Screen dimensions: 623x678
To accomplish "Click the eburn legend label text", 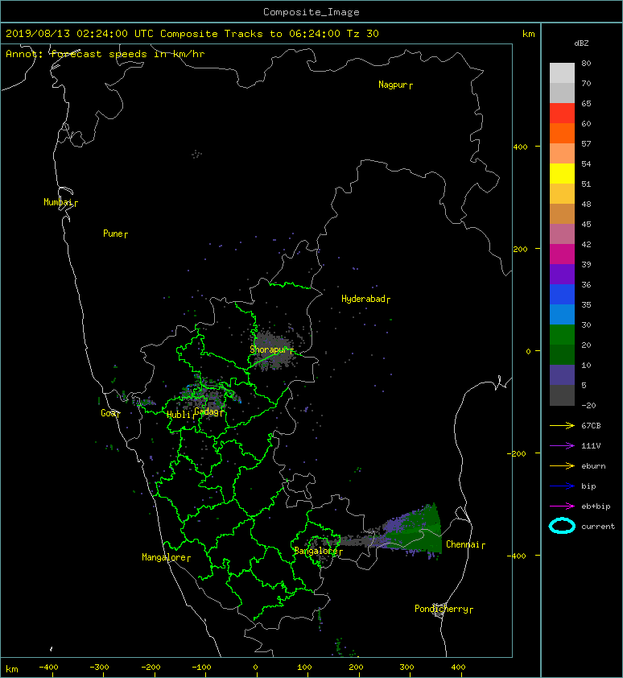I will coord(593,465).
